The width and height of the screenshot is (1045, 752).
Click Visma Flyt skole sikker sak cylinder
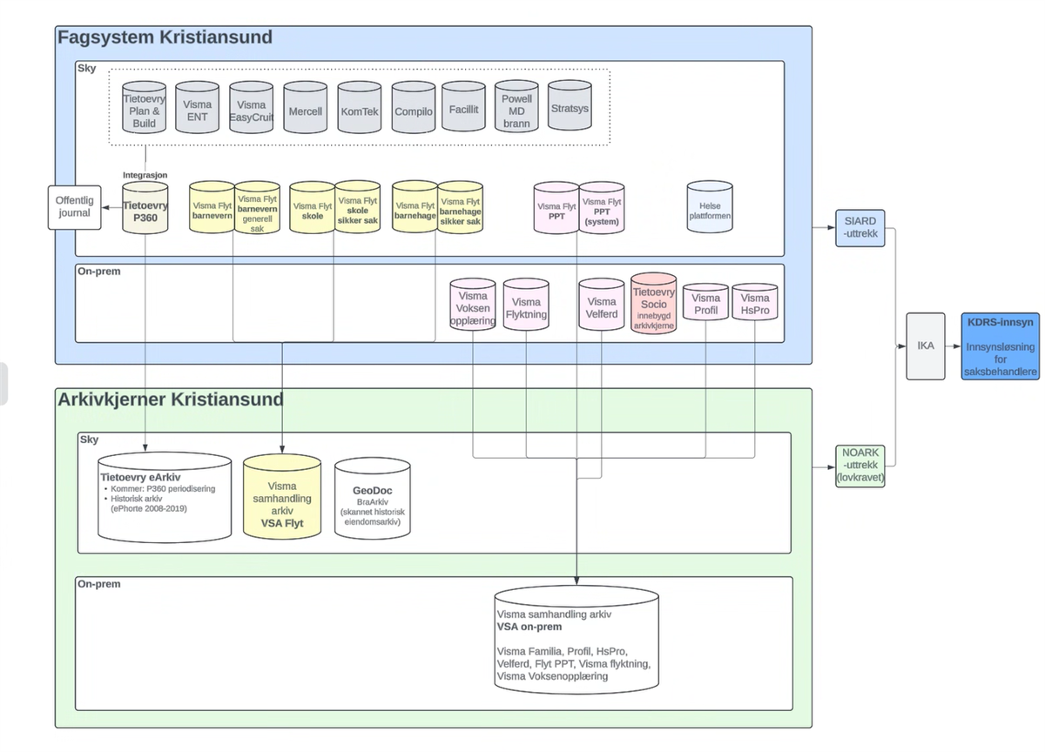[x=357, y=206]
